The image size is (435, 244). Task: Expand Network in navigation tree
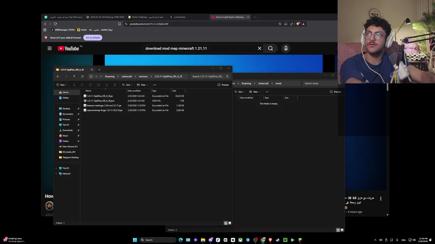[x=56, y=174]
